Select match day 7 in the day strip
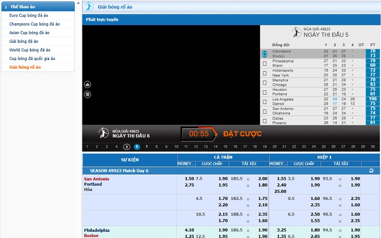Image resolution: width=381 pixels, height=238 pixels. [x=147, y=147]
